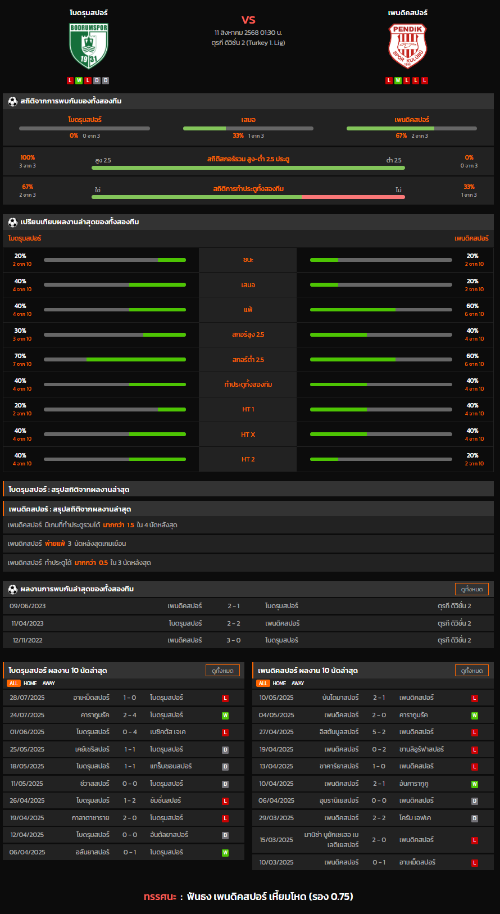
Task: Click the W badge on Pendikspor's 04/05/2025 match
Action: (475, 716)
